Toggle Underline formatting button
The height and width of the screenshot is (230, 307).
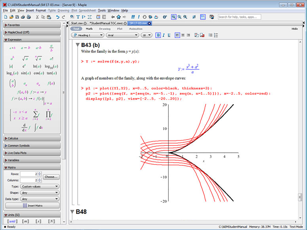tap(169, 35)
